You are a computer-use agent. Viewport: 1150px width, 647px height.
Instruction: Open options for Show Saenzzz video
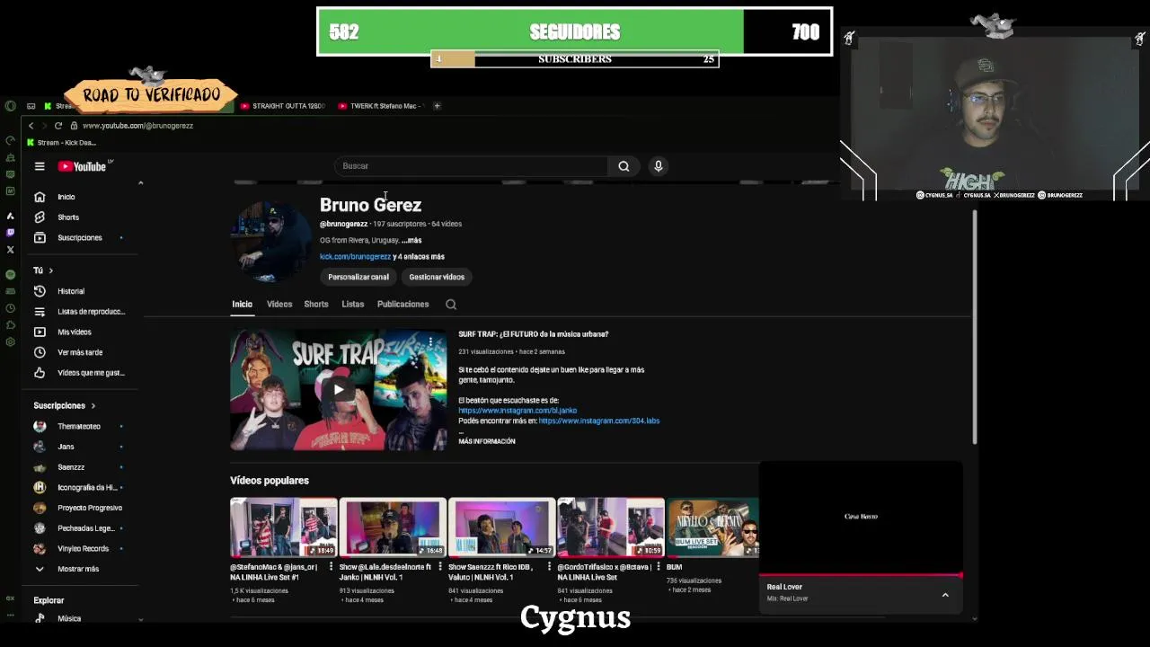(x=549, y=567)
